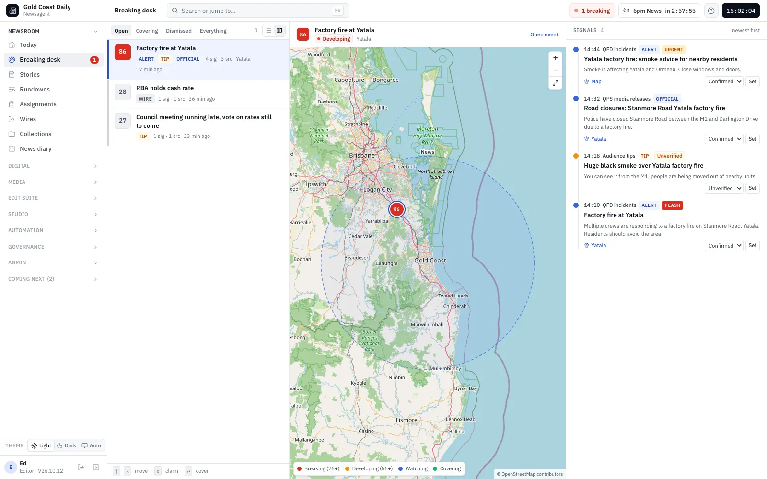Screen dimensions: 767x479
Task: Open Rundowns in sidebar
Action: [x=54, y=90]
